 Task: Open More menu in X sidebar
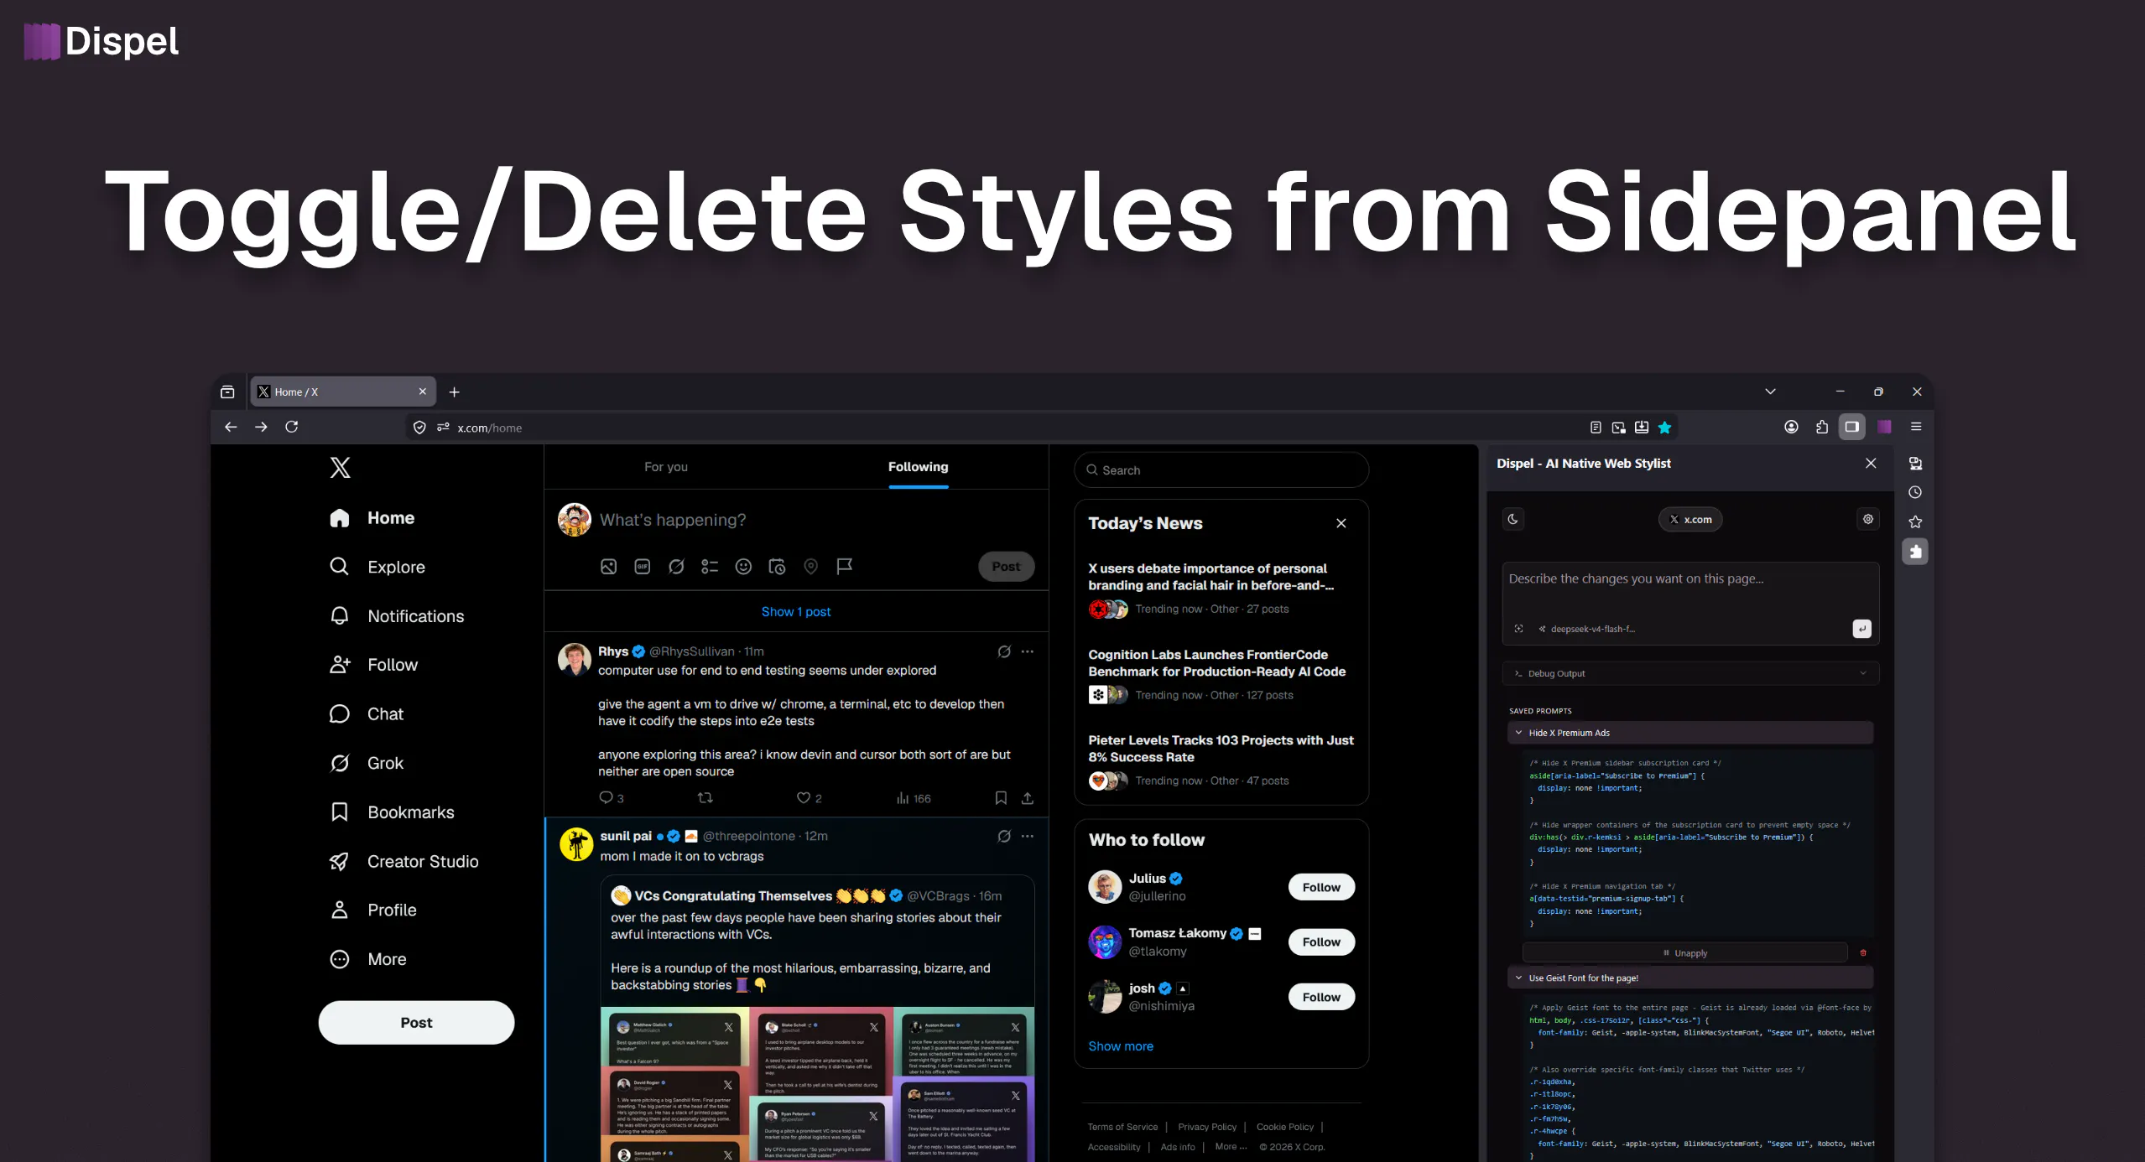tap(367, 959)
